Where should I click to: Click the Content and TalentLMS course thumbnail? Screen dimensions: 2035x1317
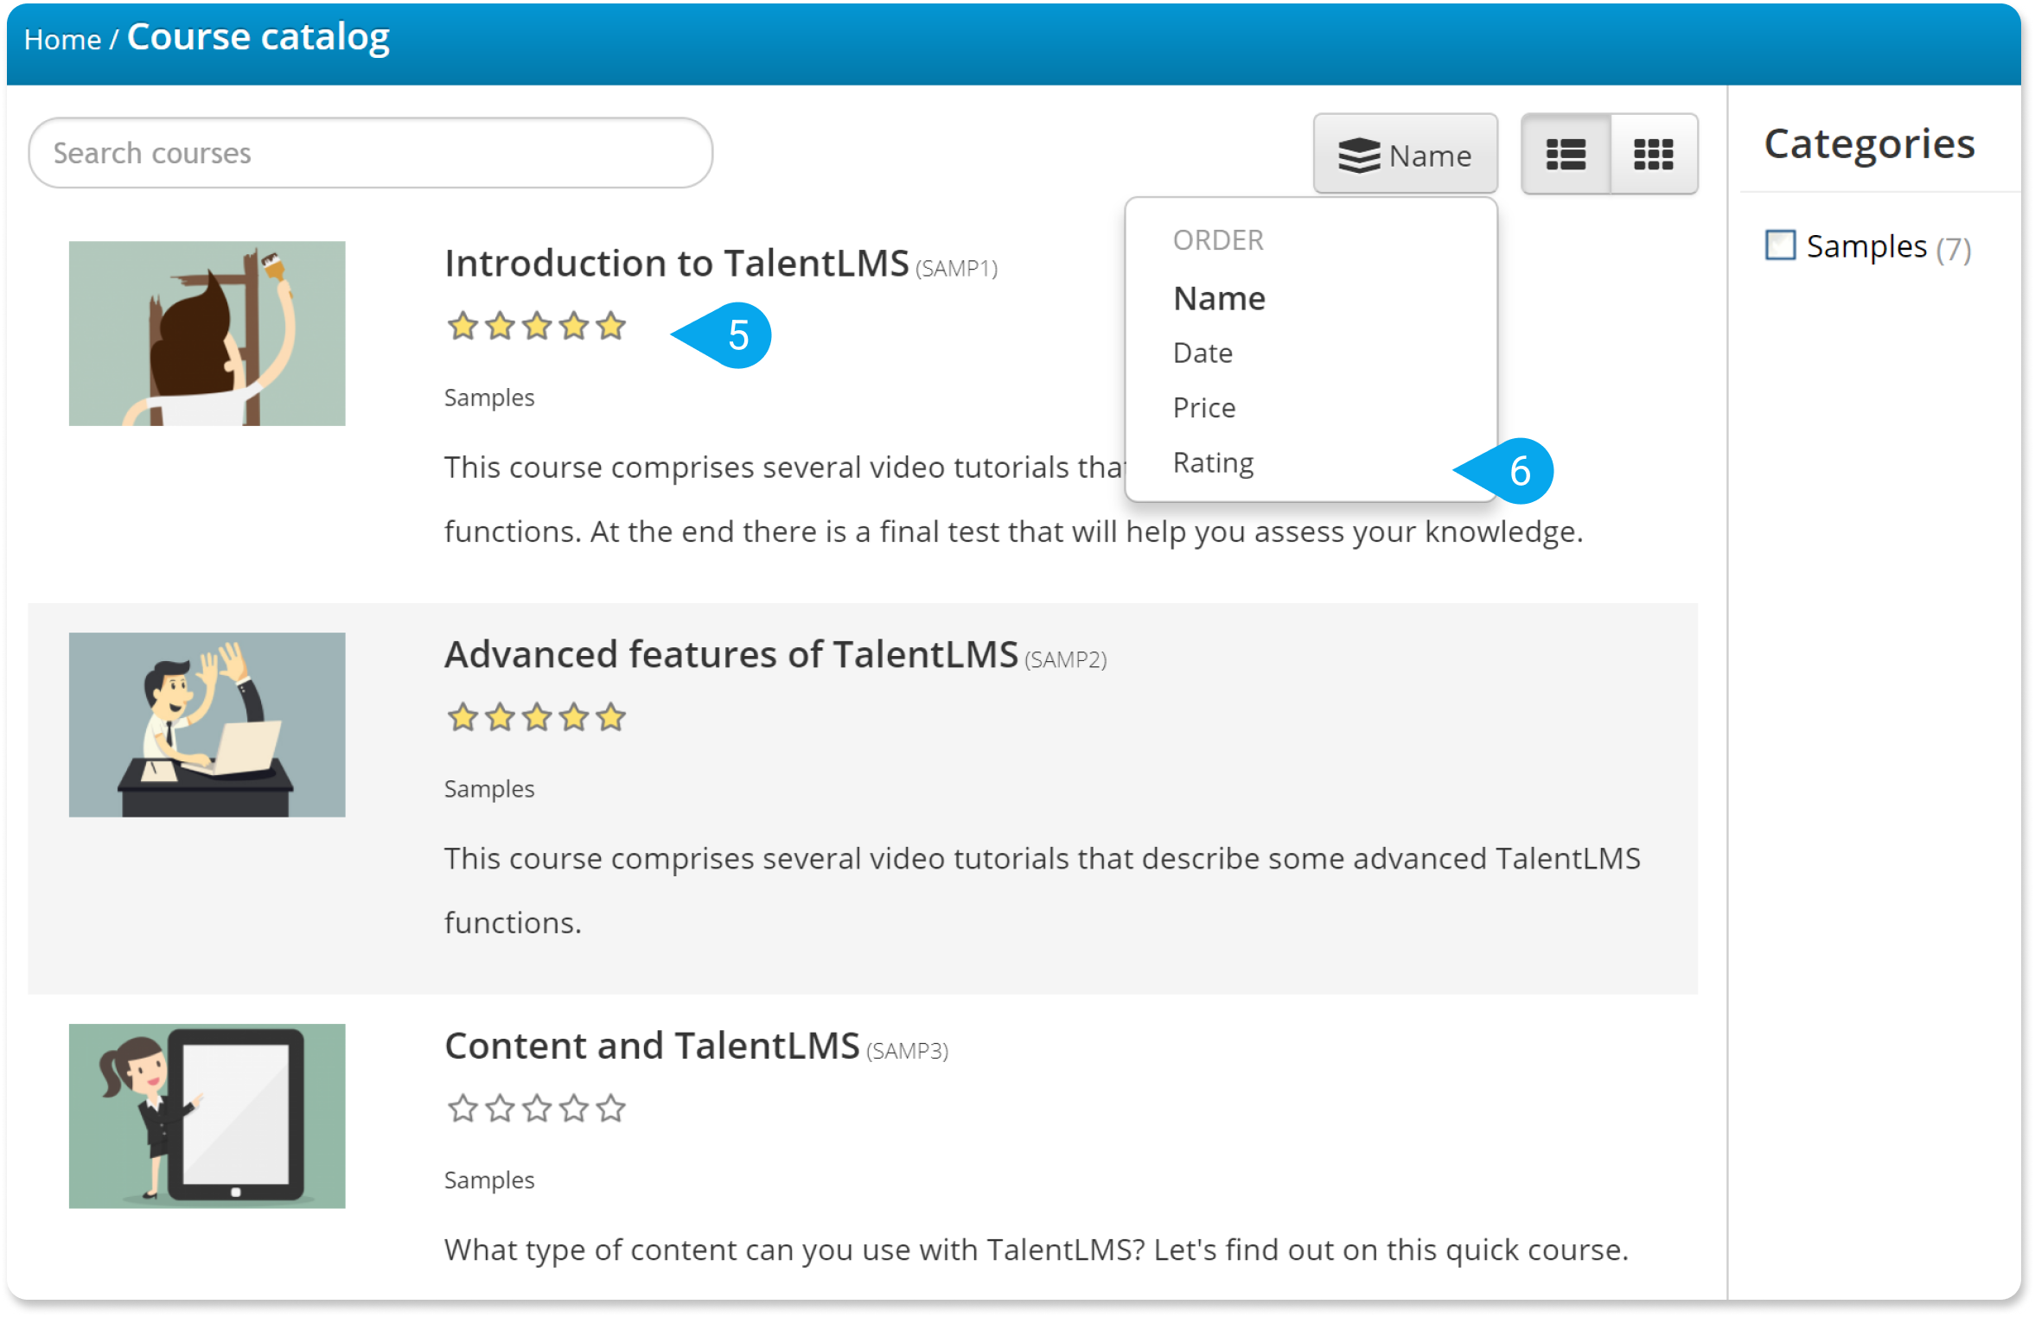[207, 1117]
